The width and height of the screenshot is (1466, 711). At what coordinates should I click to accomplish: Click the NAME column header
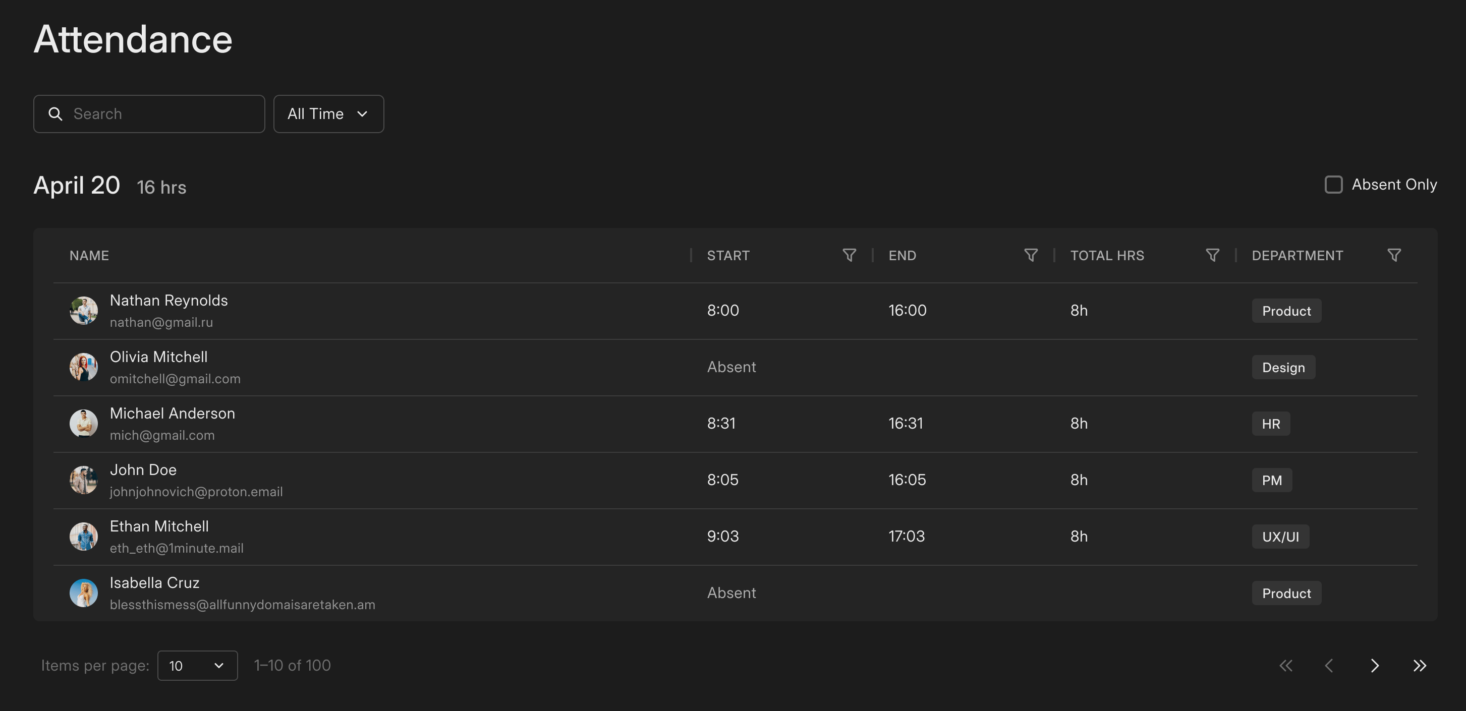pyautogui.click(x=89, y=255)
